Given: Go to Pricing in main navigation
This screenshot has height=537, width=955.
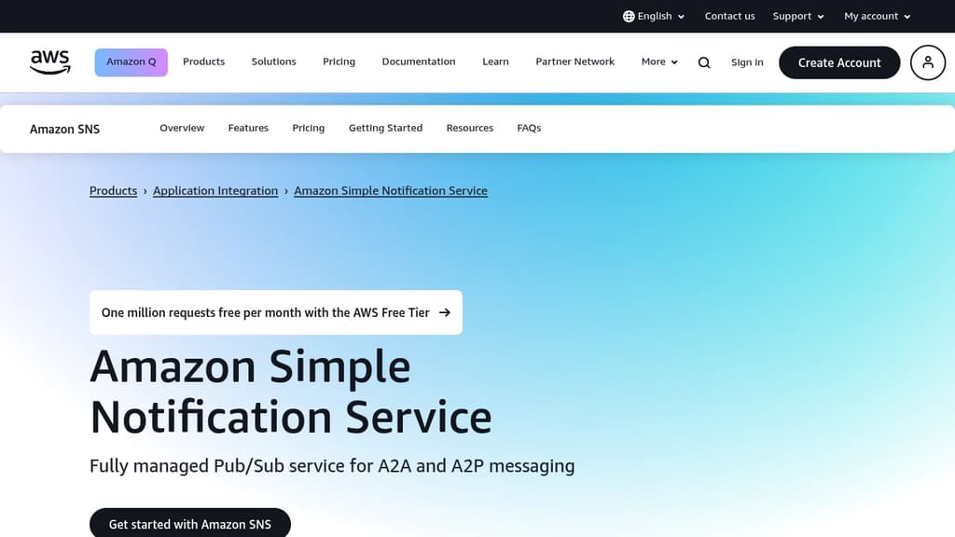Looking at the screenshot, I should (x=339, y=62).
